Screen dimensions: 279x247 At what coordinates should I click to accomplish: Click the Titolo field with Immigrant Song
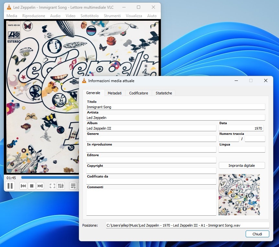pos(176,107)
